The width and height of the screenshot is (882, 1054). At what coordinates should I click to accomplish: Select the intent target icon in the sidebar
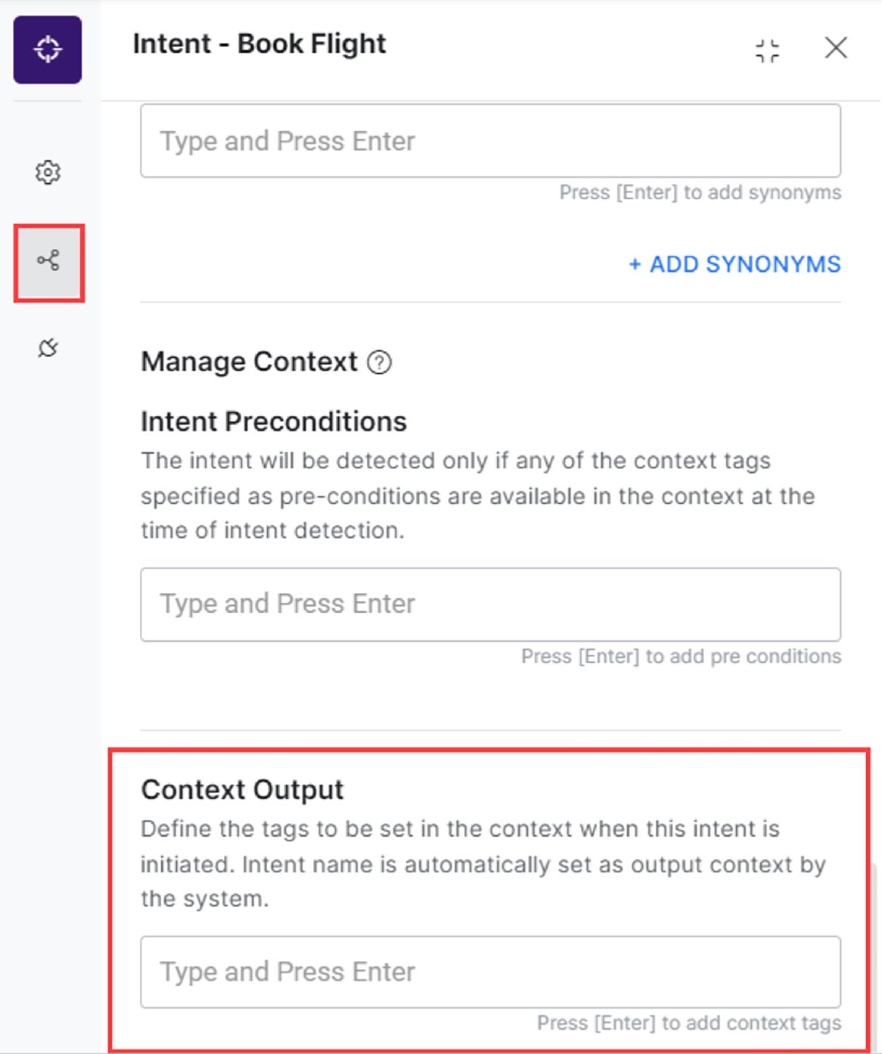coord(47,50)
